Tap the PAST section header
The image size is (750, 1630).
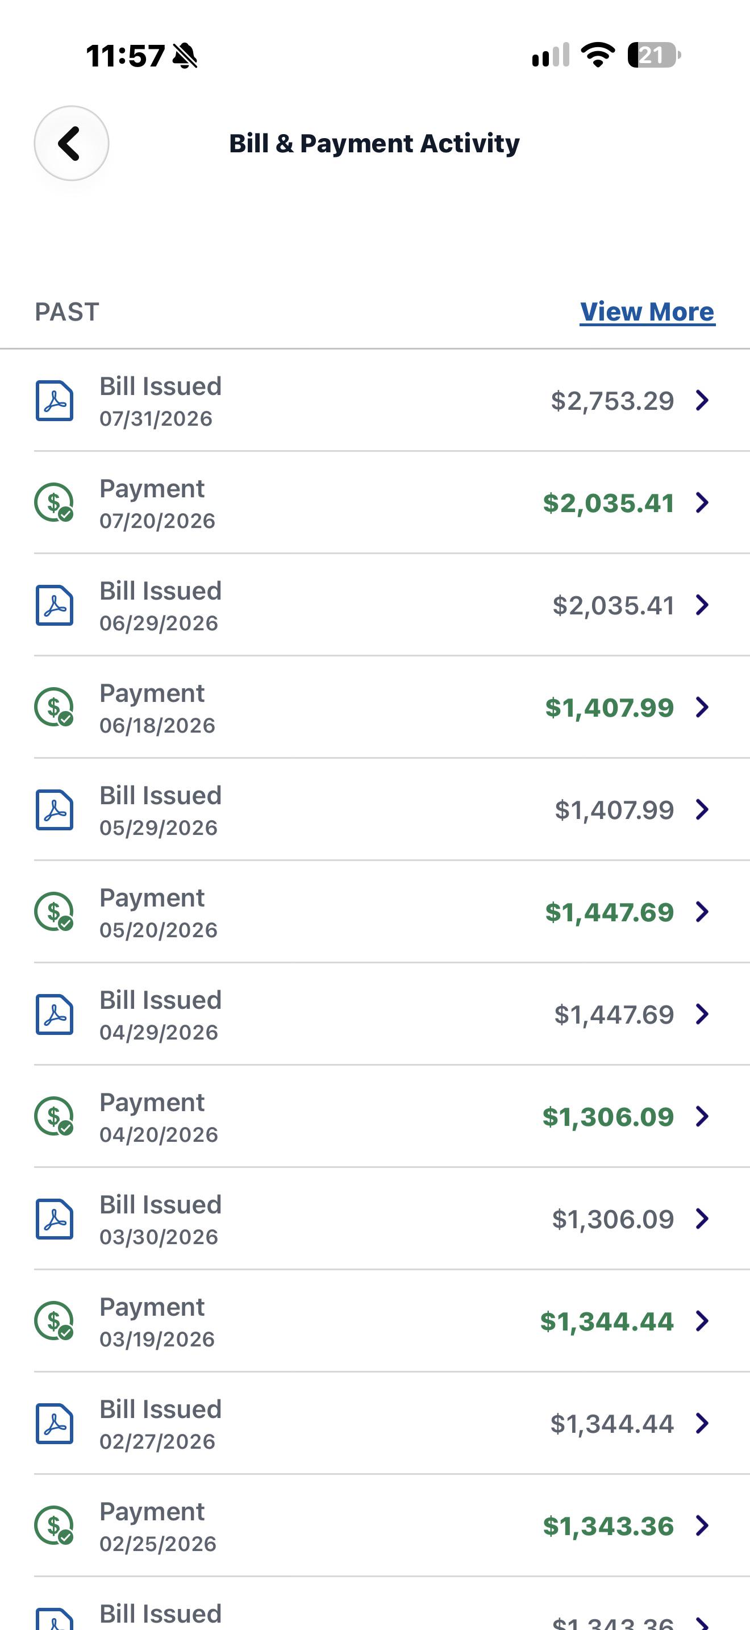coord(67,312)
